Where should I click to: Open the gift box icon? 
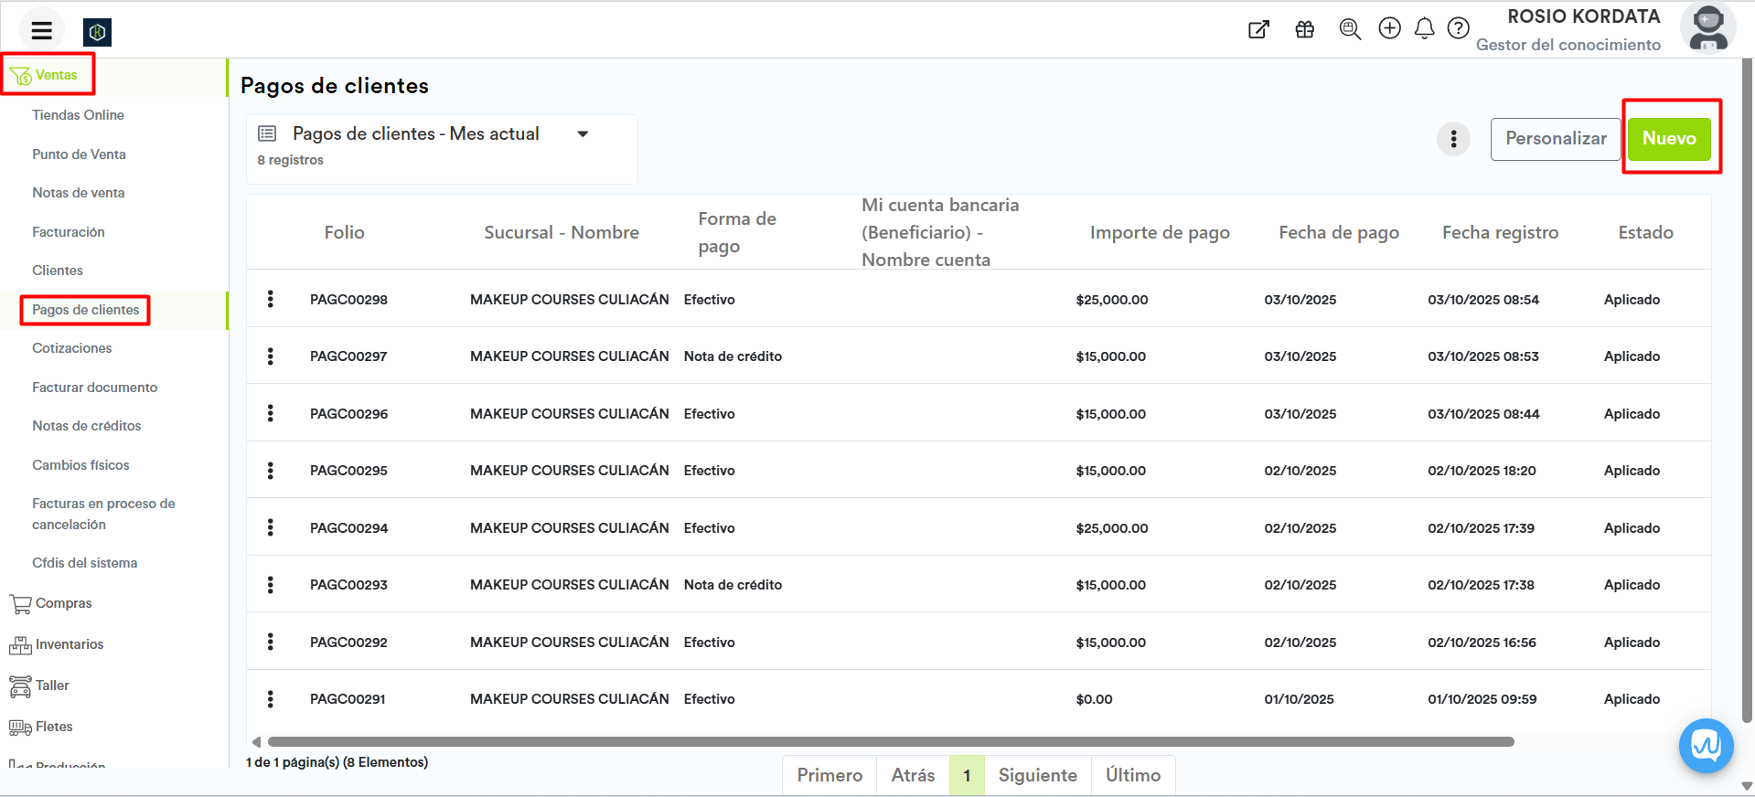pyautogui.click(x=1304, y=29)
